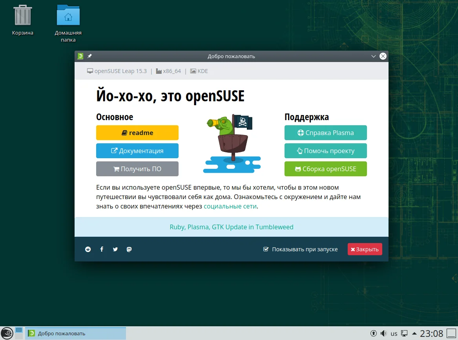Follow the социальные сети link
458x340 pixels.
click(230, 206)
